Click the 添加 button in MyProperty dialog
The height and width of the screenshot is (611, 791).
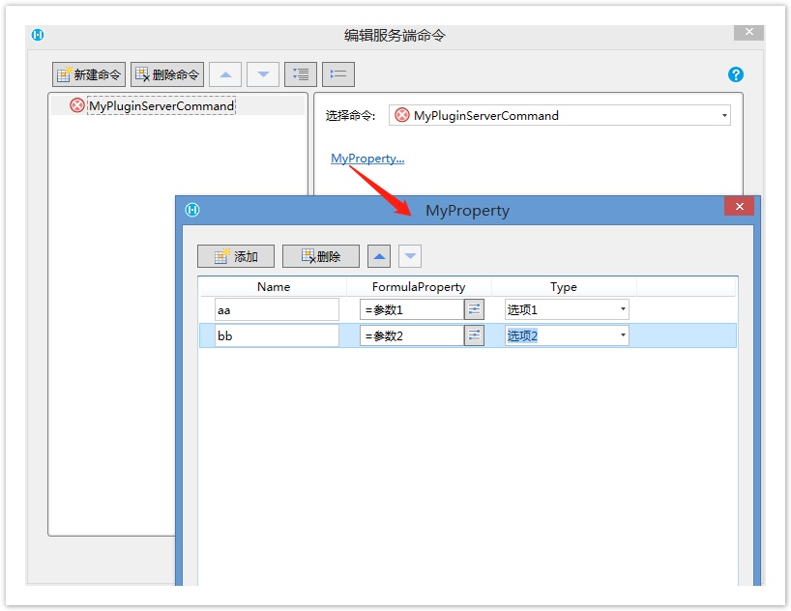236,256
